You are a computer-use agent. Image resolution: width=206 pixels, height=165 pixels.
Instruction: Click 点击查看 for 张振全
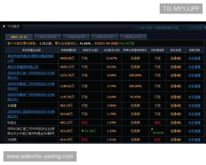[x=194, y=123]
